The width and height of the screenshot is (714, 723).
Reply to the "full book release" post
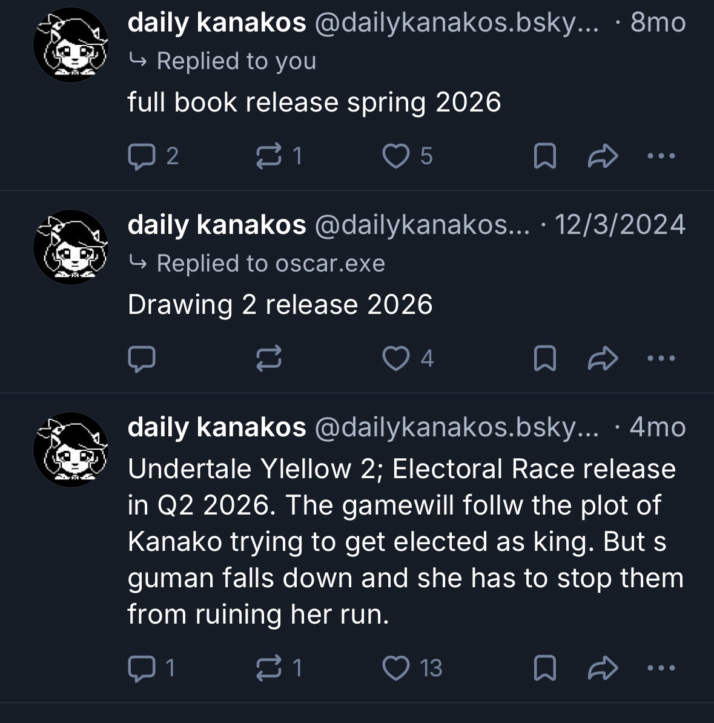(142, 156)
